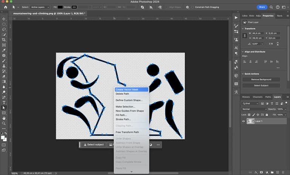Image resolution: width=290 pixels, height=175 pixels.
Task: Select the Eyedropper tool
Action: 4,50
